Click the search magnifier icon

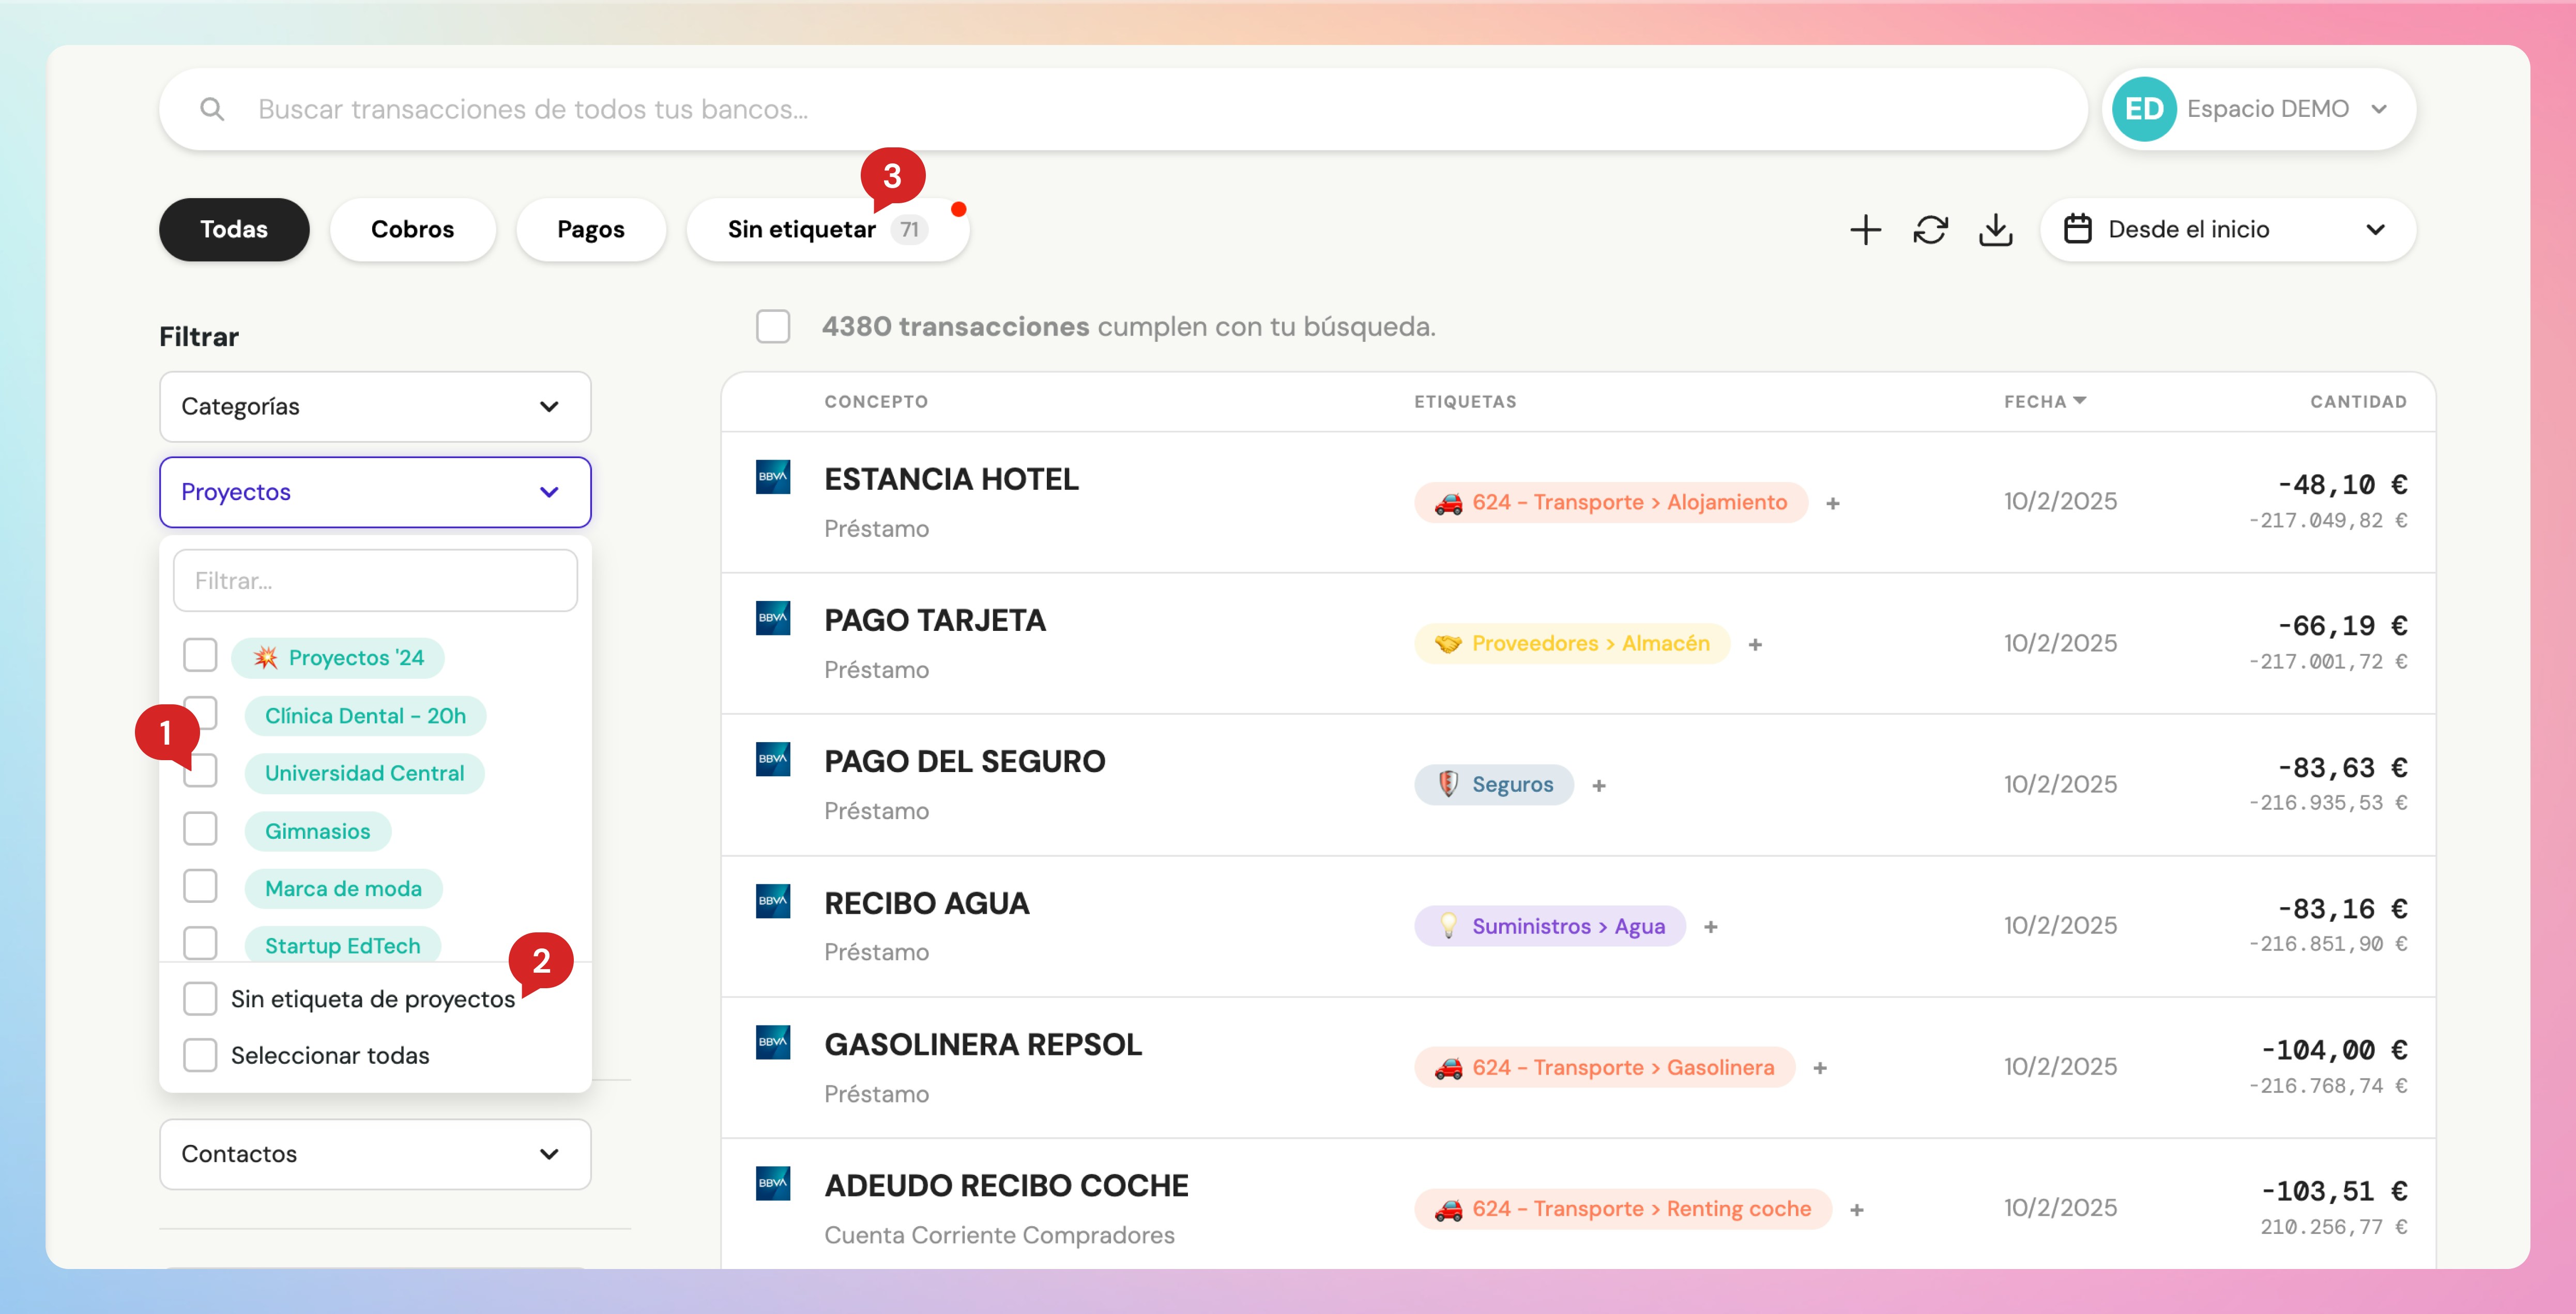pyautogui.click(x=212, y=109)
